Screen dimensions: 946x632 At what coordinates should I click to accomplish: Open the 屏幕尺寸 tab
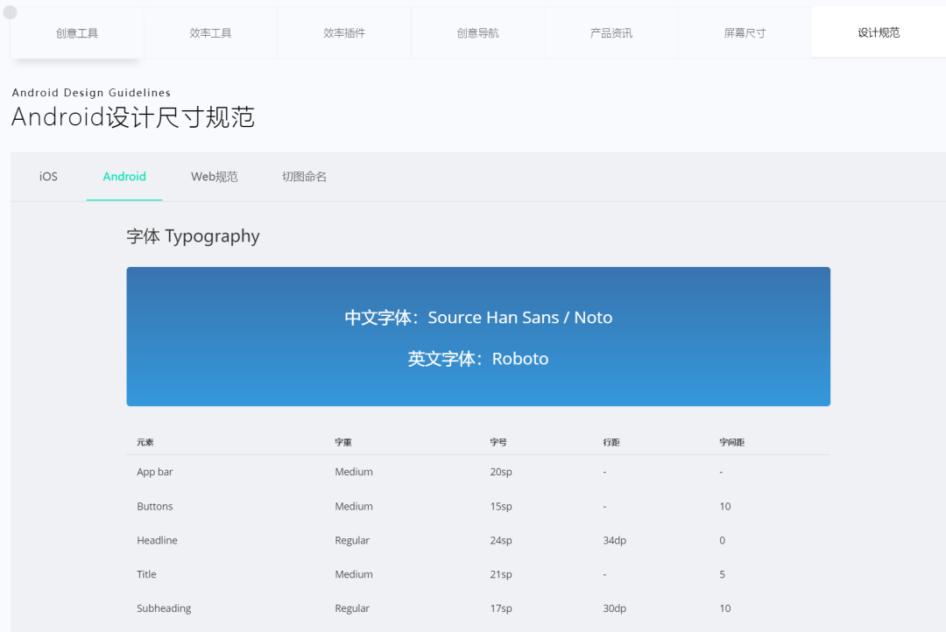745,33
